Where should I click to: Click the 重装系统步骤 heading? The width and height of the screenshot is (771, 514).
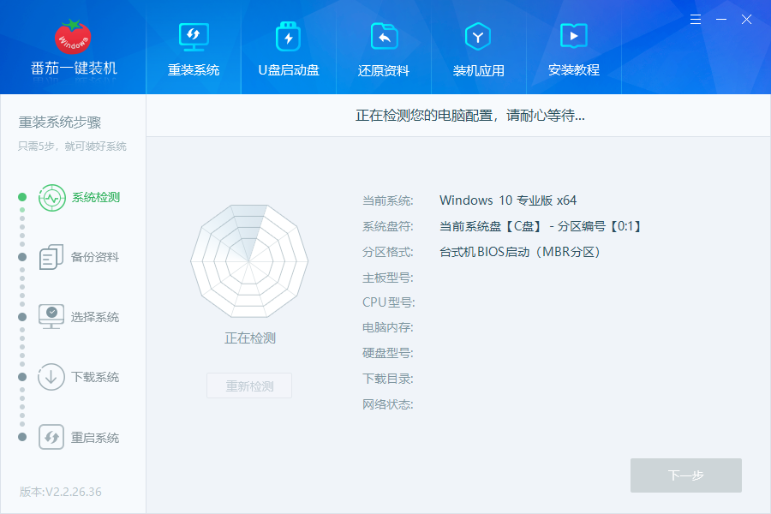[60, 122]
